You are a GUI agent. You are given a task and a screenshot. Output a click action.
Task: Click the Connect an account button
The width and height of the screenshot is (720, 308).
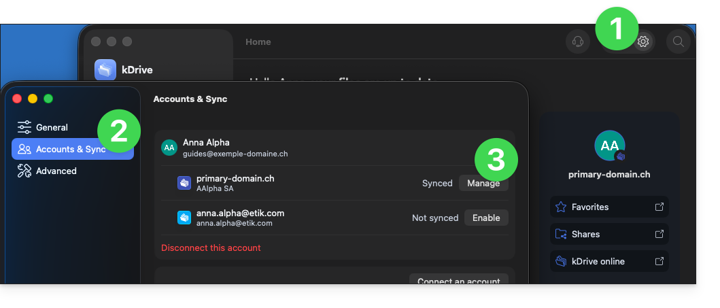[x=459, y=281]
